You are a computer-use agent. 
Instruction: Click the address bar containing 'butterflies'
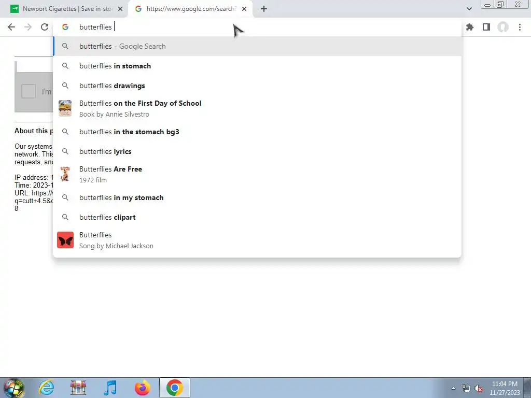[x=257, y=27]
